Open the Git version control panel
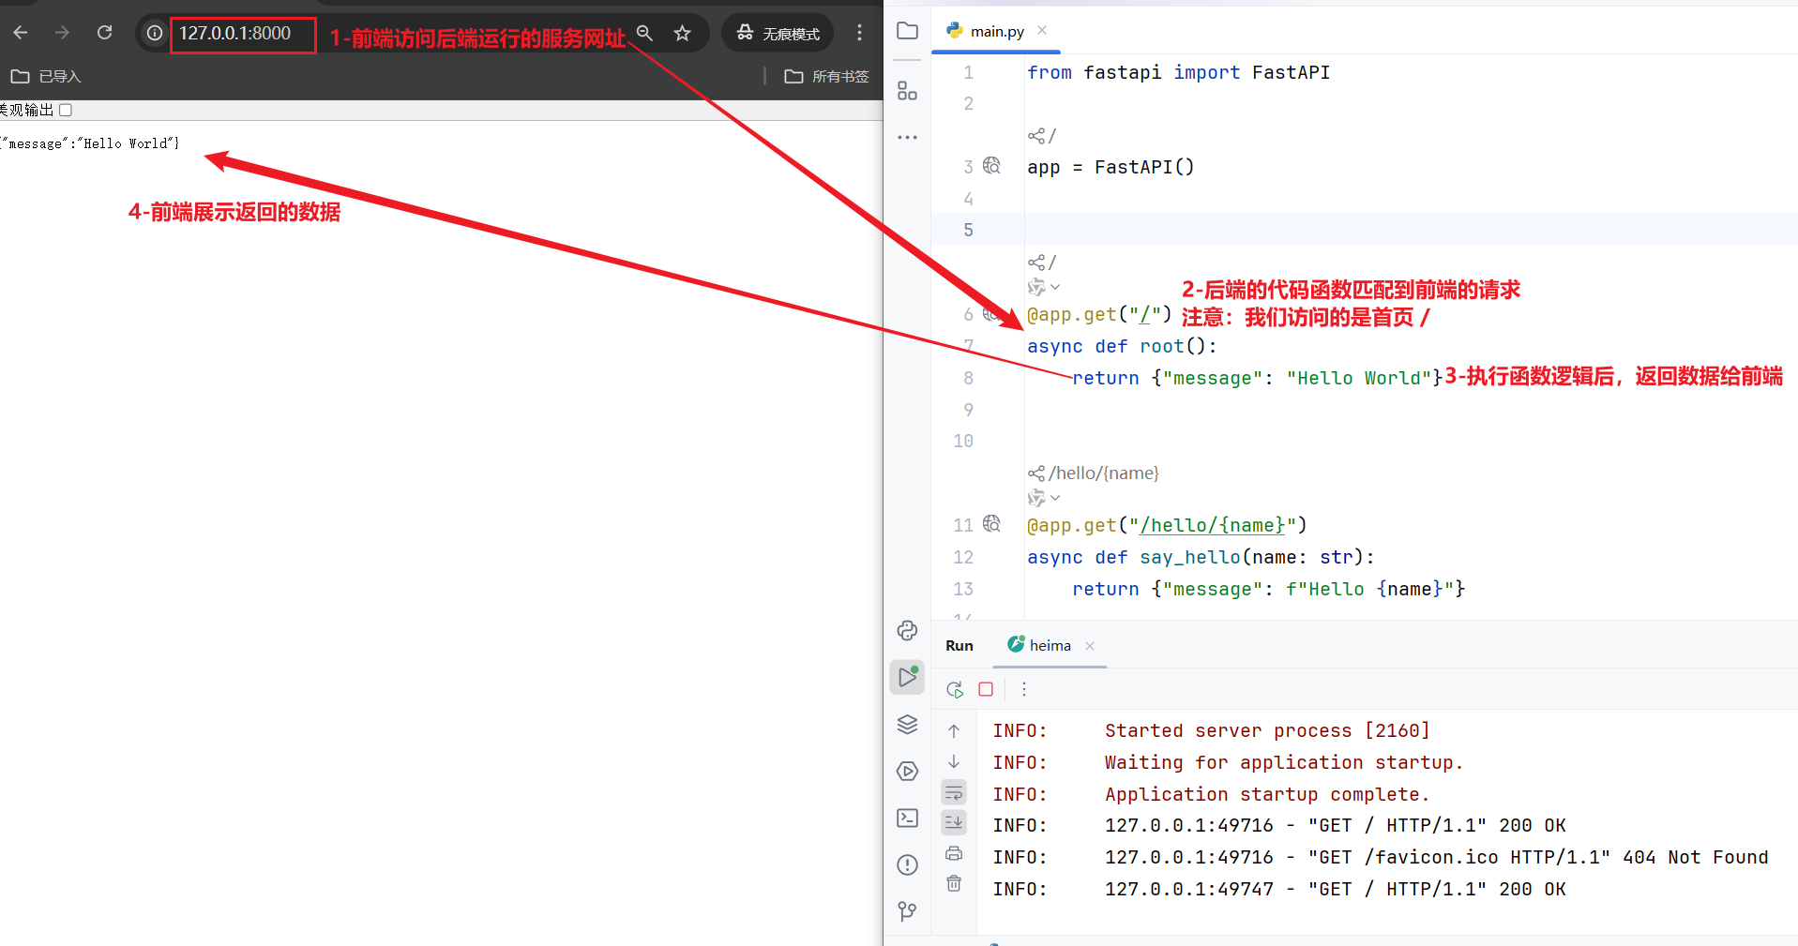This screenshot has width=1798, height=946. [x=907, y=911]
